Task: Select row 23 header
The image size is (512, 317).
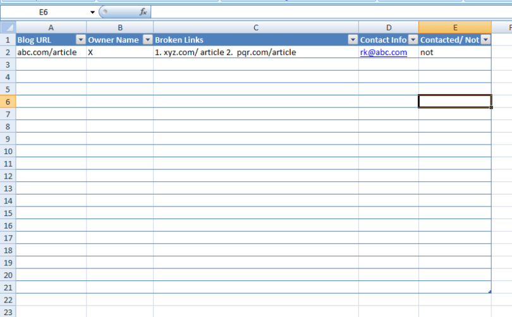Action: (8, 312)
